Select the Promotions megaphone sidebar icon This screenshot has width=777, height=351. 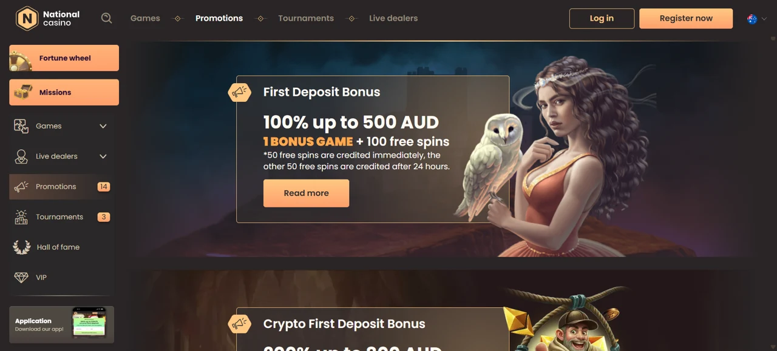21,187
